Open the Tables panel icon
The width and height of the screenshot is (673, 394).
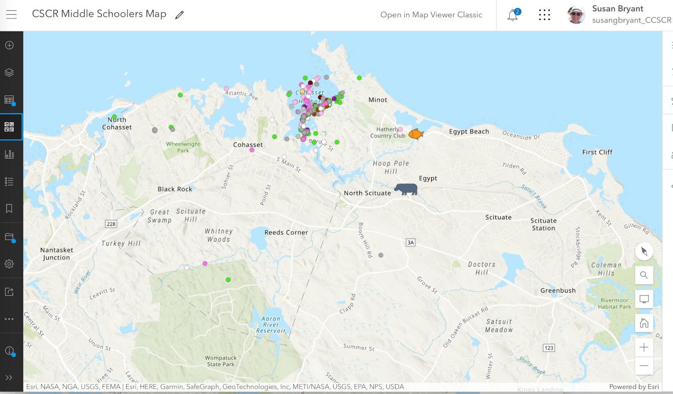coord(9,100)
